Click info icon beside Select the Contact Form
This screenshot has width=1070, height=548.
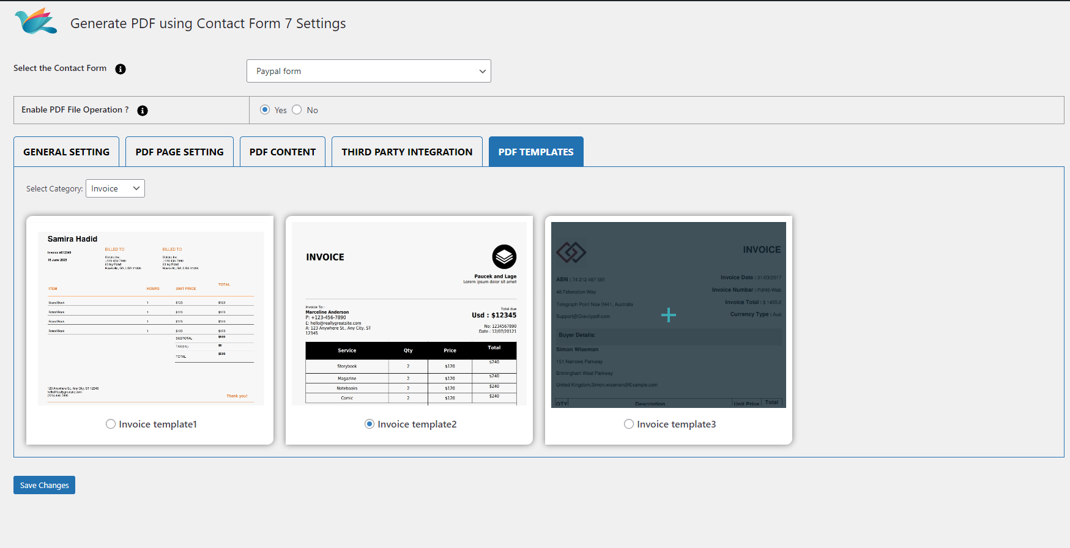121,69
